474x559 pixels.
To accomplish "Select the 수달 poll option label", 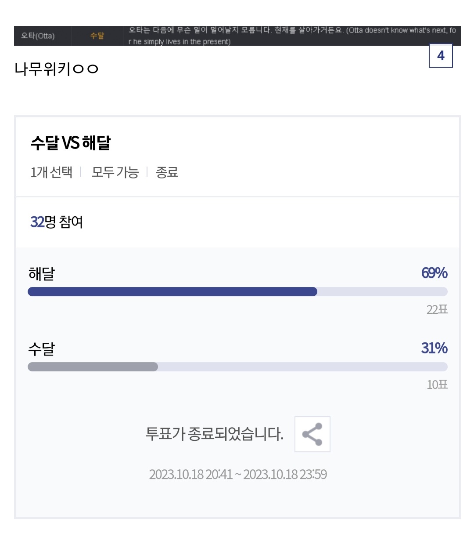I will pos(41,349).
